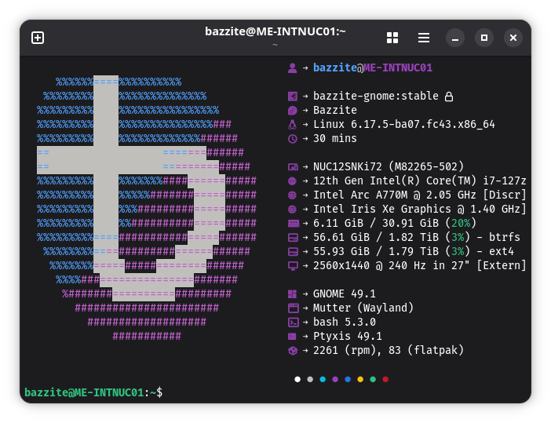Minimize the terminal window
This screenshot has width=551, height=423.
(455, 38)
